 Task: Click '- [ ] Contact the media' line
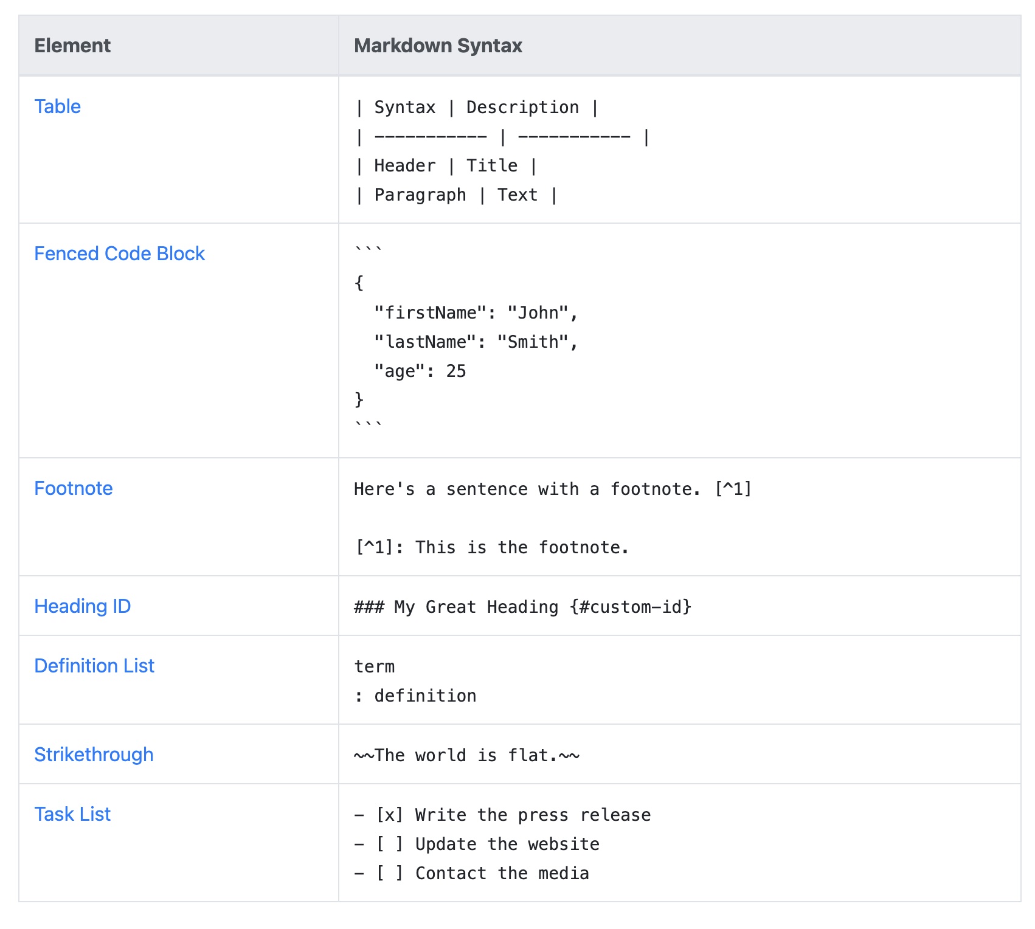[471, 874]
